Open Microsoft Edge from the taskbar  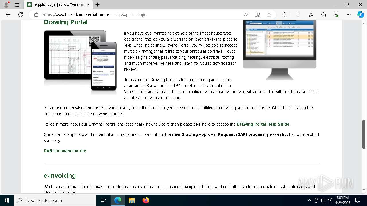(x=118, y=200)
